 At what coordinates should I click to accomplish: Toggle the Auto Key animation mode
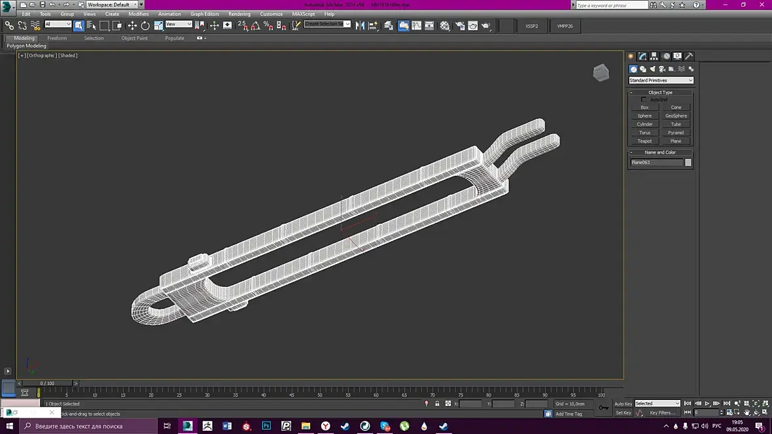(x=623, y=403)
